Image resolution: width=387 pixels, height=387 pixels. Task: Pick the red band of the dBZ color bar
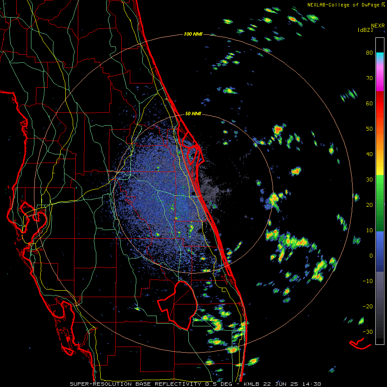tap(380, 105)
